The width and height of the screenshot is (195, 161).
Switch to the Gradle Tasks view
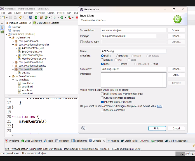(x=129, y=141)
